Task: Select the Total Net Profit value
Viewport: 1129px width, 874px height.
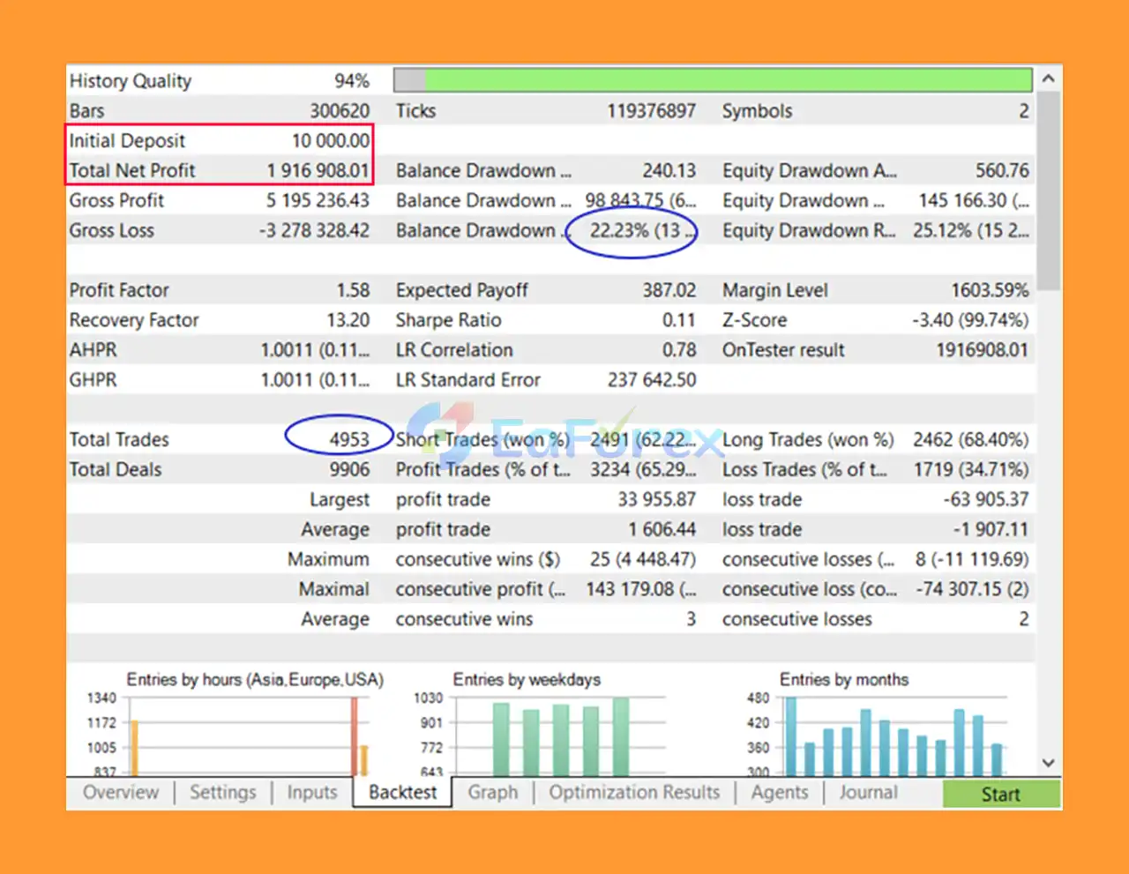Action: (x=318, y=170)
